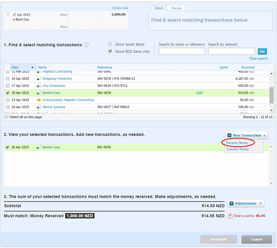This screenshot has height=248, width=277.
Task: Uncheck Show NZD items only
Action: click(x=110, y=51)
